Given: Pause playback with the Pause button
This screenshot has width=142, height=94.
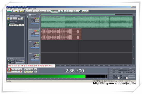Looking at the screenshot, I should coord(14,69).
